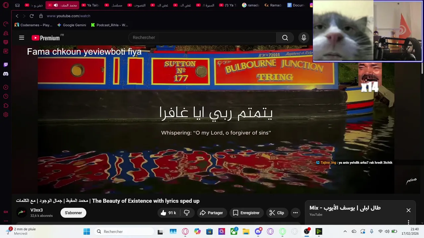Click the GX Corner gamepad icon in tab bar

tap(18, 5)
